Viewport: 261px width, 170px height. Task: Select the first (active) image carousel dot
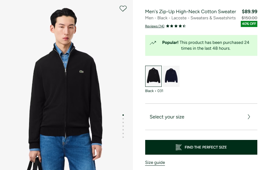pyautogui.click(x=123, y=115)
